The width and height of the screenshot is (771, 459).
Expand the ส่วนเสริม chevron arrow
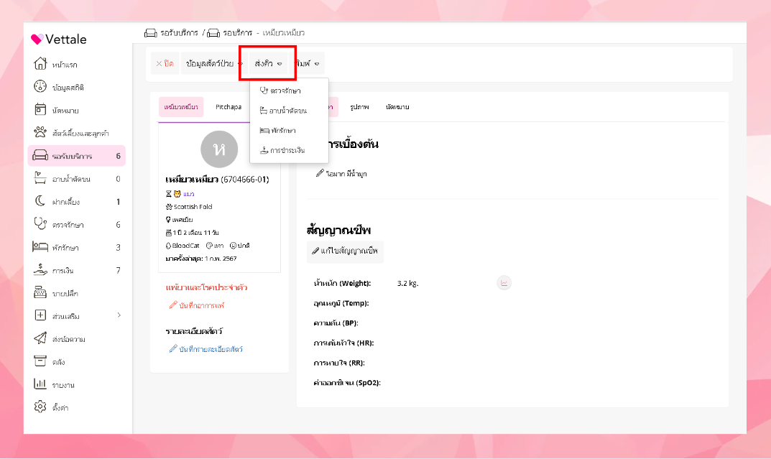tap(119, 315)
